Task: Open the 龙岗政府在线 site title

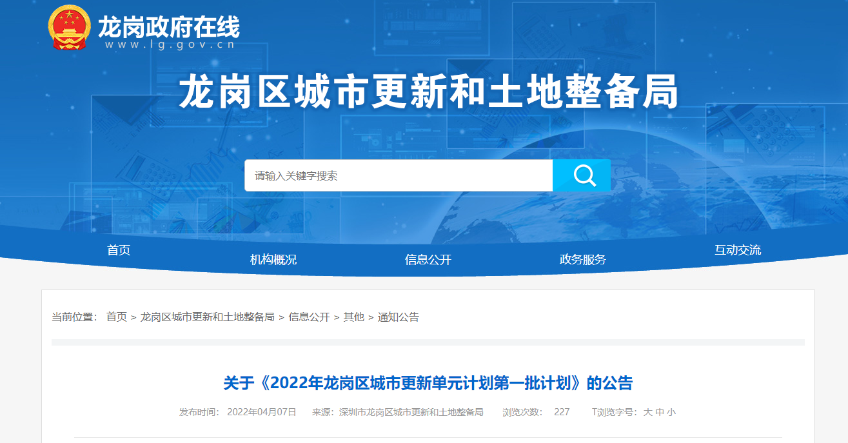Action: [168, 26]
